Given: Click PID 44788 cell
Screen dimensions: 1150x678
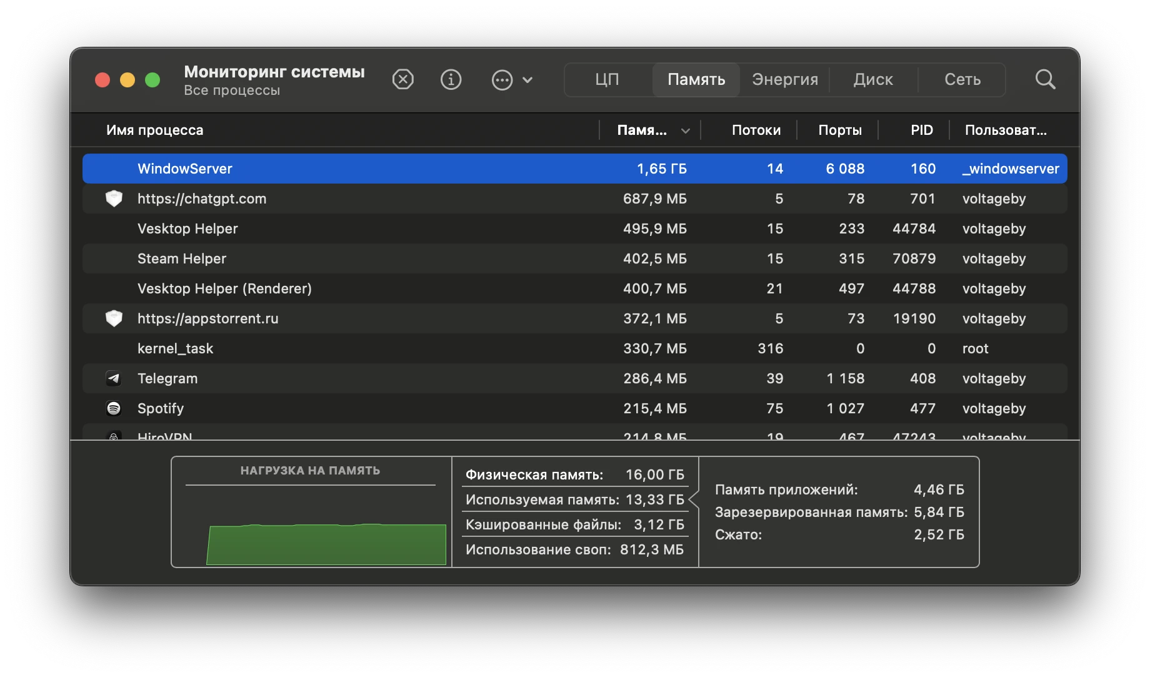Looking at the screenshot, I should 914,288.
